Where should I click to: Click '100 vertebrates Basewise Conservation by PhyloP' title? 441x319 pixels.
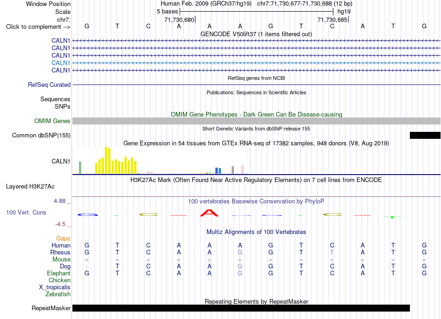tap(256, 201)
